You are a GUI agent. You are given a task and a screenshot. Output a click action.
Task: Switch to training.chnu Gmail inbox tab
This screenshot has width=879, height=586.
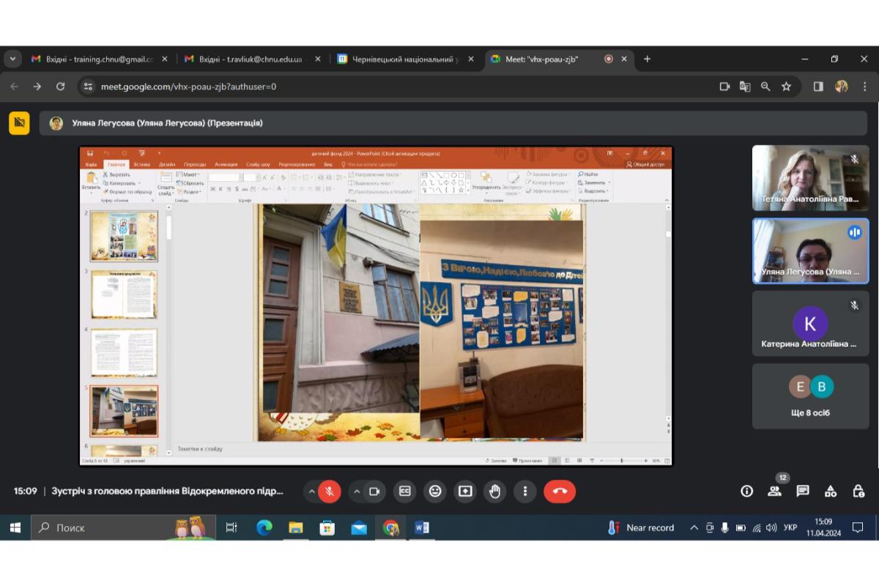[100, 59]
